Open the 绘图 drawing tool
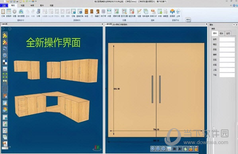The width and height of the screenshot is (238, 154). 139,13
